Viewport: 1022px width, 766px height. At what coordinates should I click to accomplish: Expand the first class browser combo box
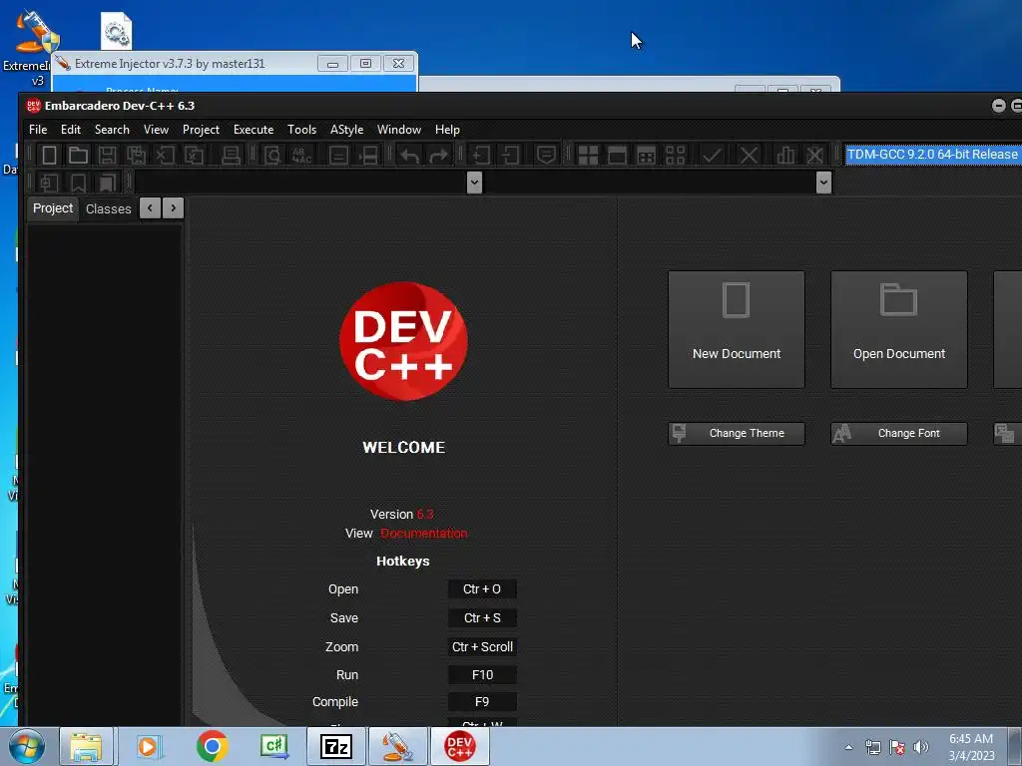474,183
